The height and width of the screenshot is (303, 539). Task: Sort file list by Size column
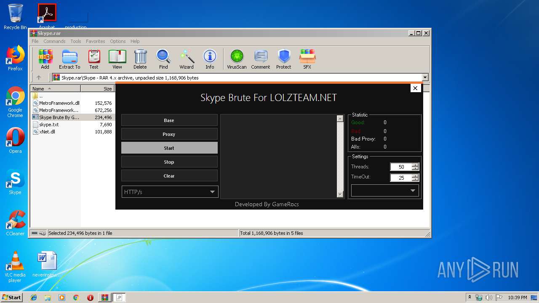point(98,88)
